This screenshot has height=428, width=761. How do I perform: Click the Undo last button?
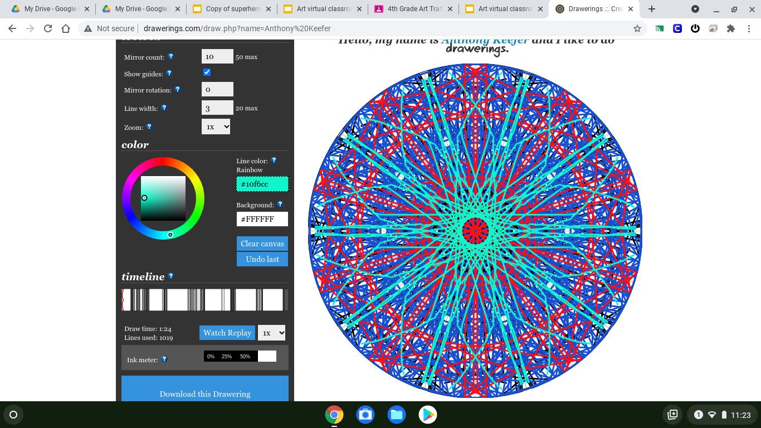coord(262,259)
